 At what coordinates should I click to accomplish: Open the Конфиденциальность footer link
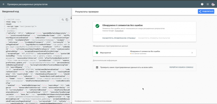click(83, 101)
